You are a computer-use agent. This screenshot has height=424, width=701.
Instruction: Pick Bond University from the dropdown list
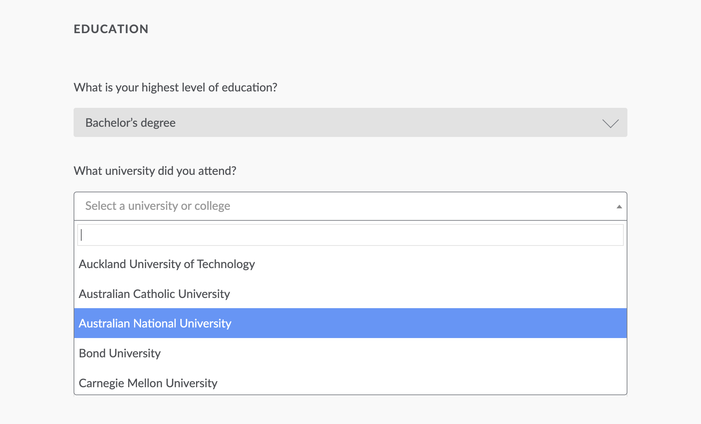point(120,353)
